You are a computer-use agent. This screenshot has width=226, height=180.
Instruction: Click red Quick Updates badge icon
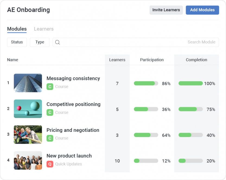[50, 164]
